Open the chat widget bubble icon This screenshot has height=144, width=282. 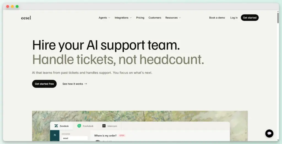[x=269, y=133]
